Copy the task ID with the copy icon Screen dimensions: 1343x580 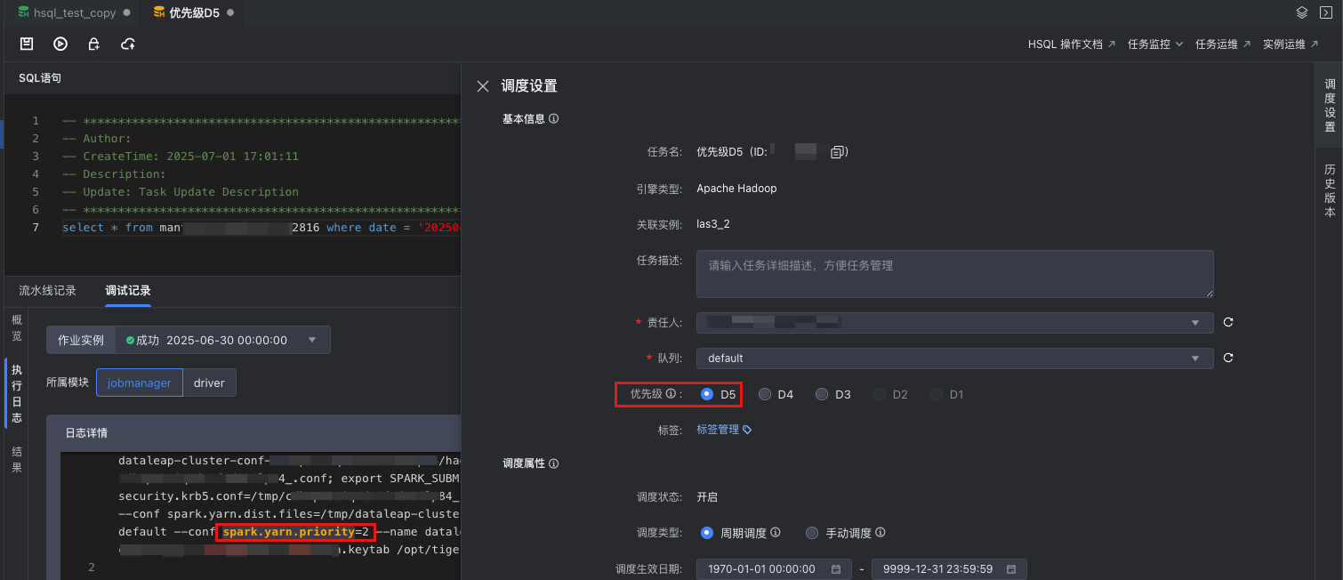(836, 153)
